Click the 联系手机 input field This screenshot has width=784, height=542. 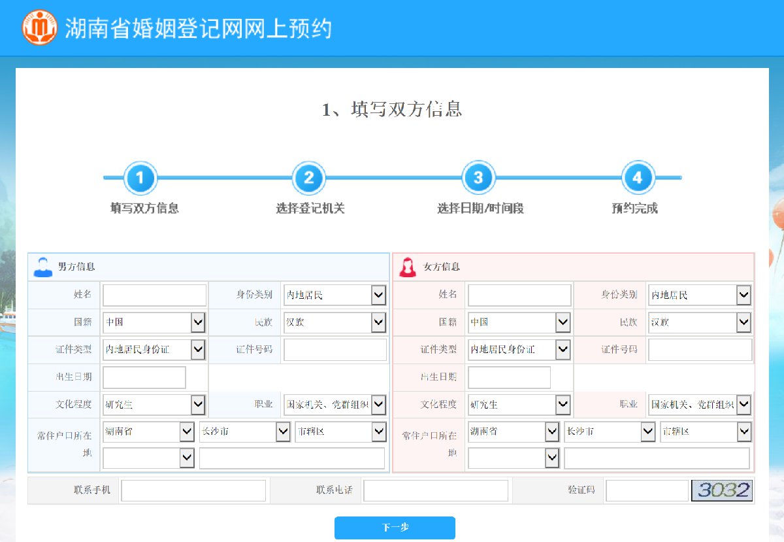click(x=193, y=490)
